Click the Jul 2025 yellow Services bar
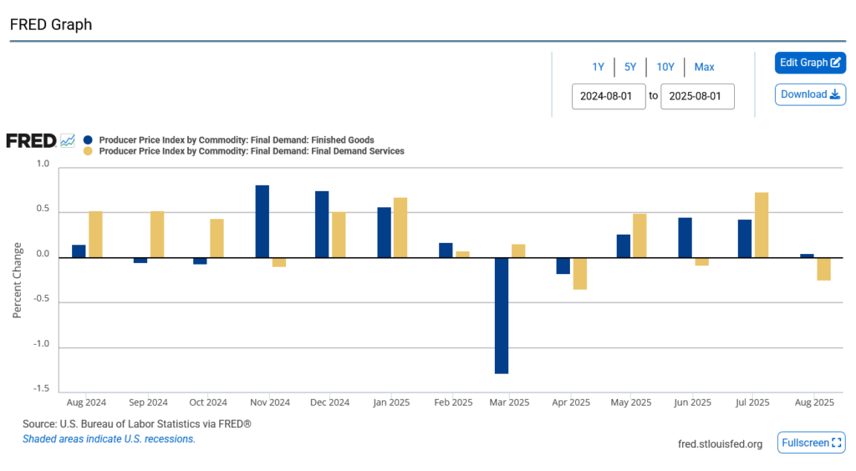Image resolution: width=856 pixels, height=471 pixels. pos(761,225)
